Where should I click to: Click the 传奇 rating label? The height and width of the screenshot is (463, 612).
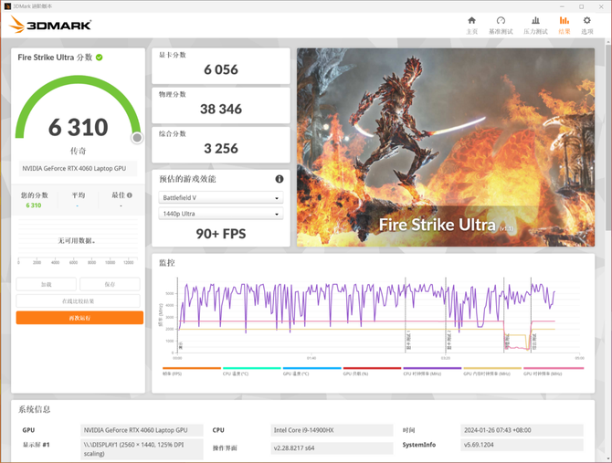coord(78,151)
